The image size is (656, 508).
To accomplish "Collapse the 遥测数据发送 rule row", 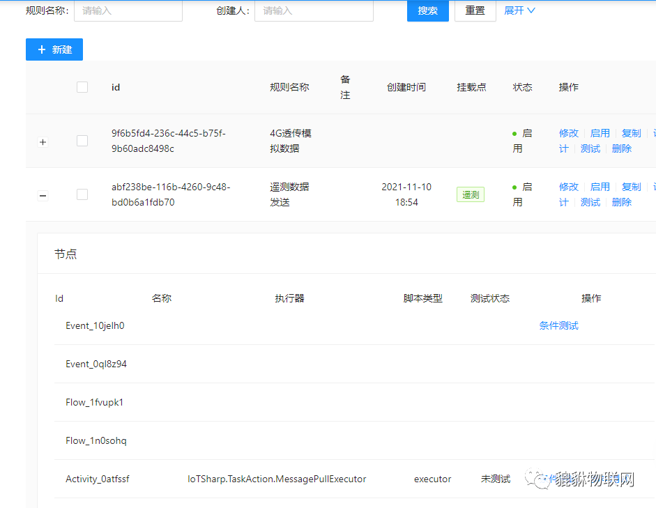I will [43, 195].
